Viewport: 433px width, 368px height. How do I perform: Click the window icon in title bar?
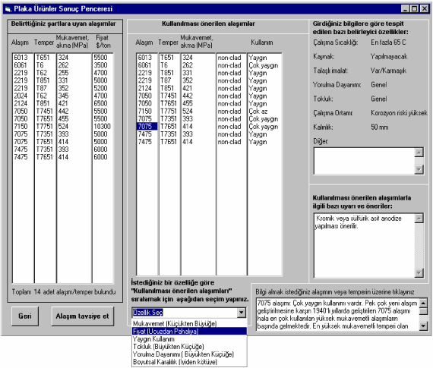pyautogui.click(x=8, y=9)
